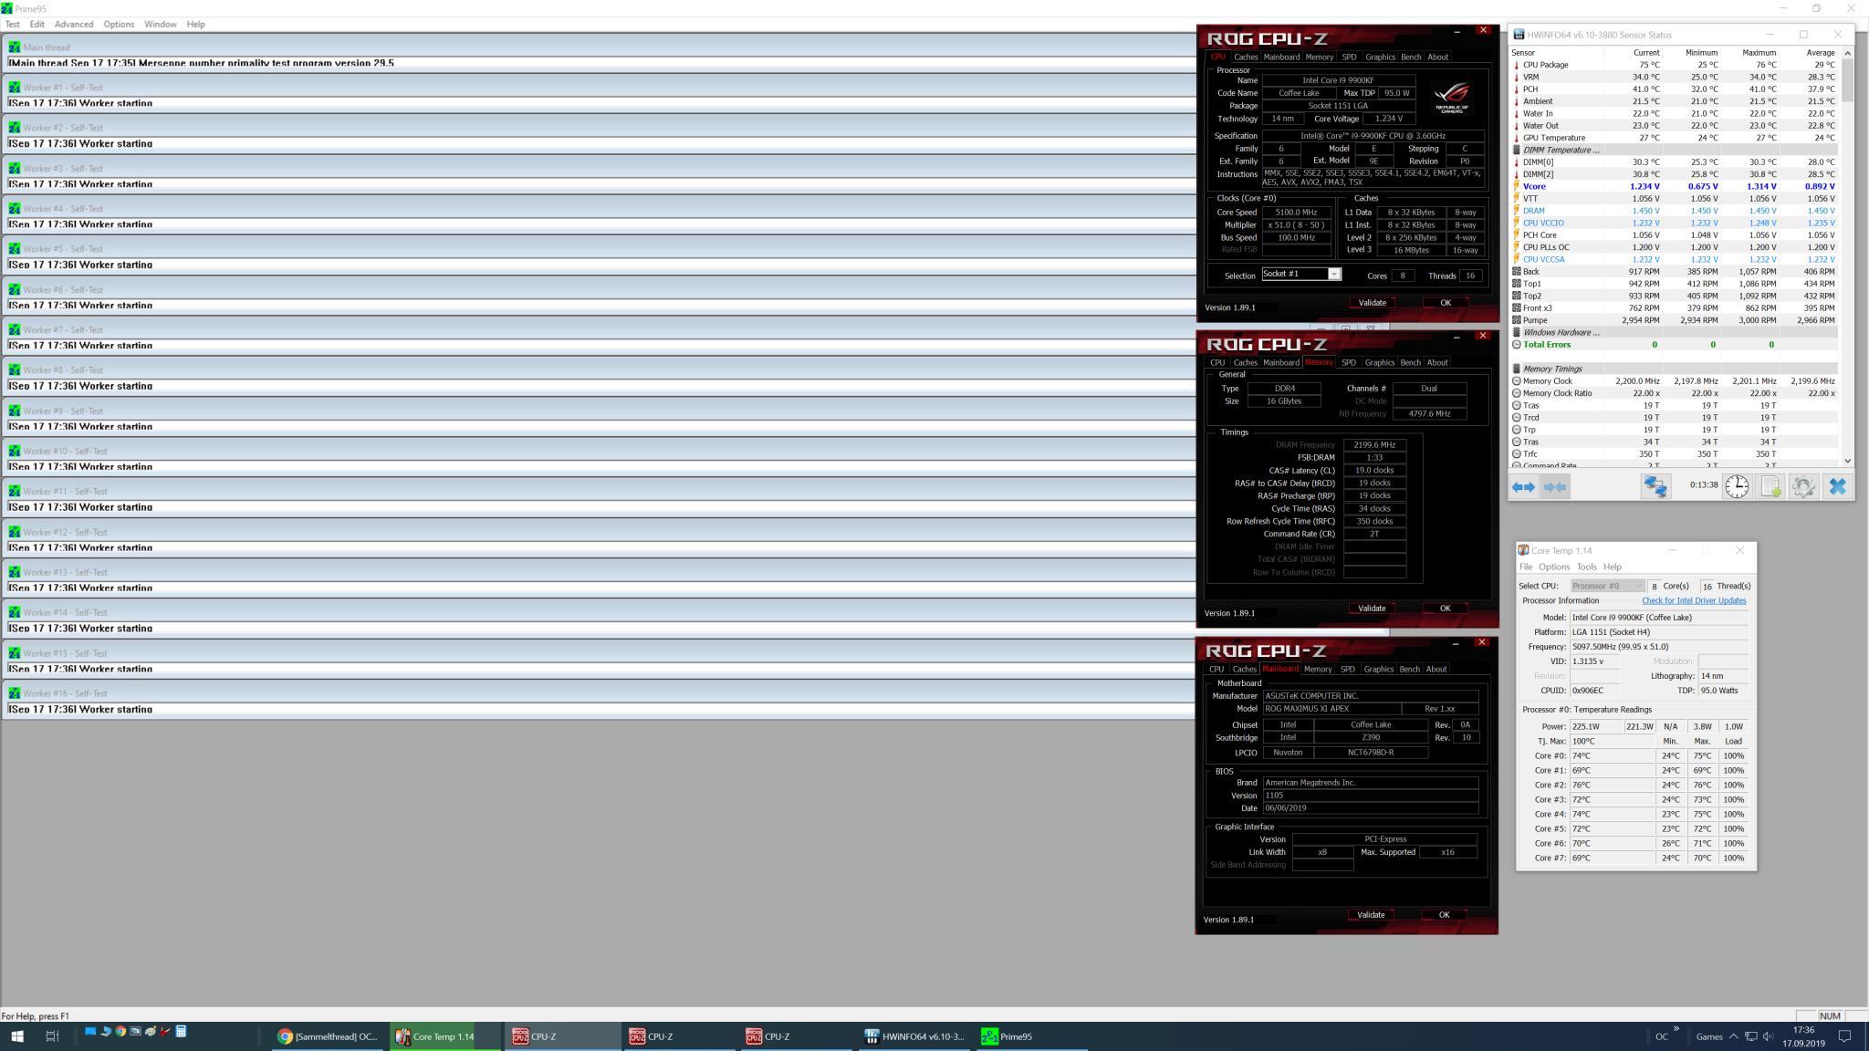
Task: Open the Windows Start button
Action: (x=16, y=1035)
